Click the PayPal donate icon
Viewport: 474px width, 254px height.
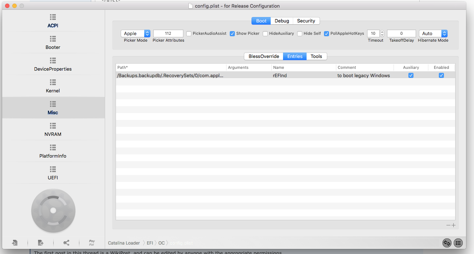pyautogui.click(x=92, y=243)
